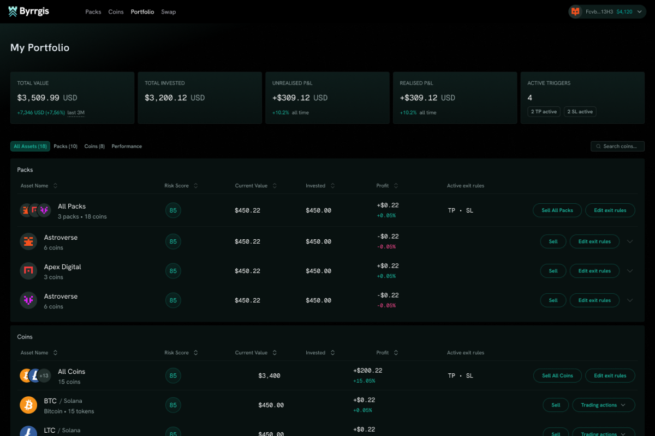The image size is (655, 436).
Task: Click the Apex Digital pack icon
Action: point(28,271)
